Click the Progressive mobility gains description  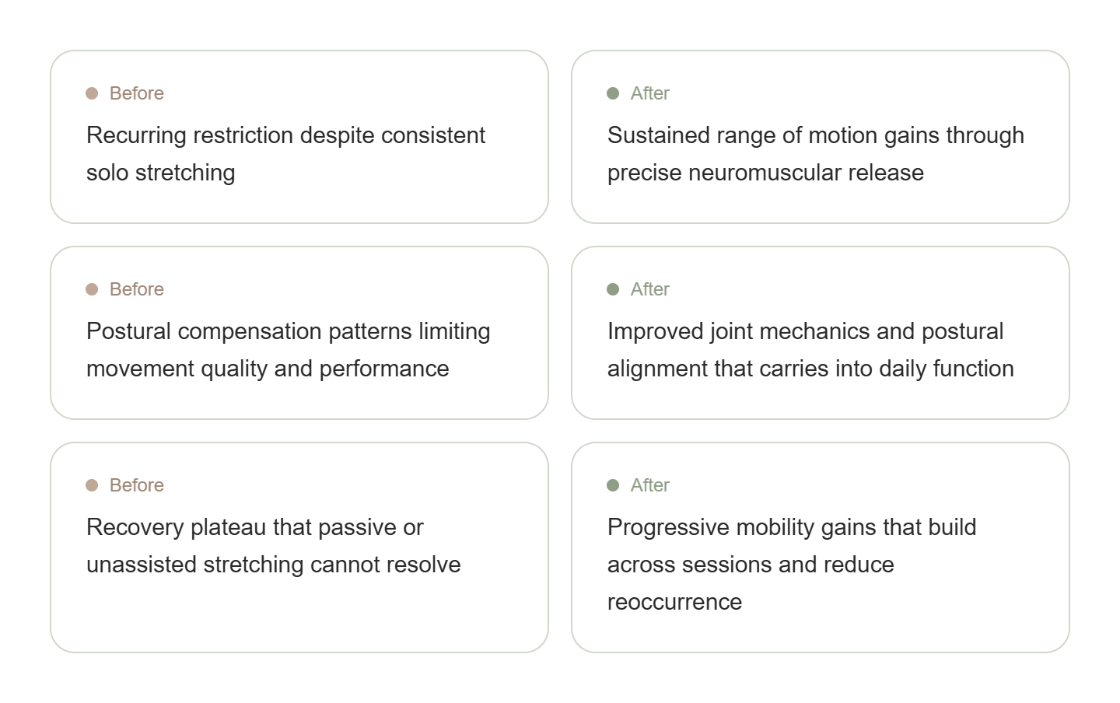click(x=791, y=546)
